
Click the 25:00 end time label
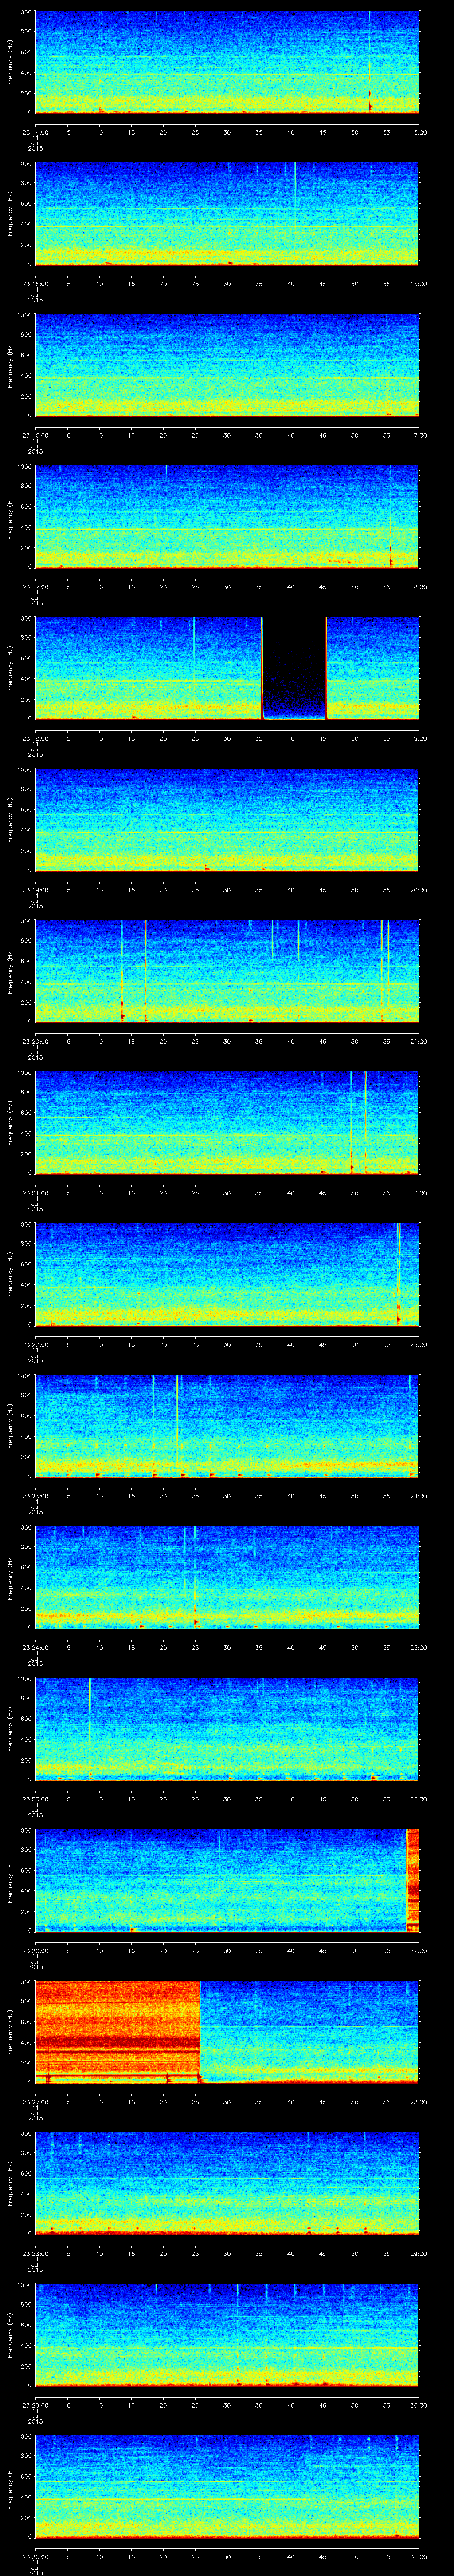tap(418, 1647)
